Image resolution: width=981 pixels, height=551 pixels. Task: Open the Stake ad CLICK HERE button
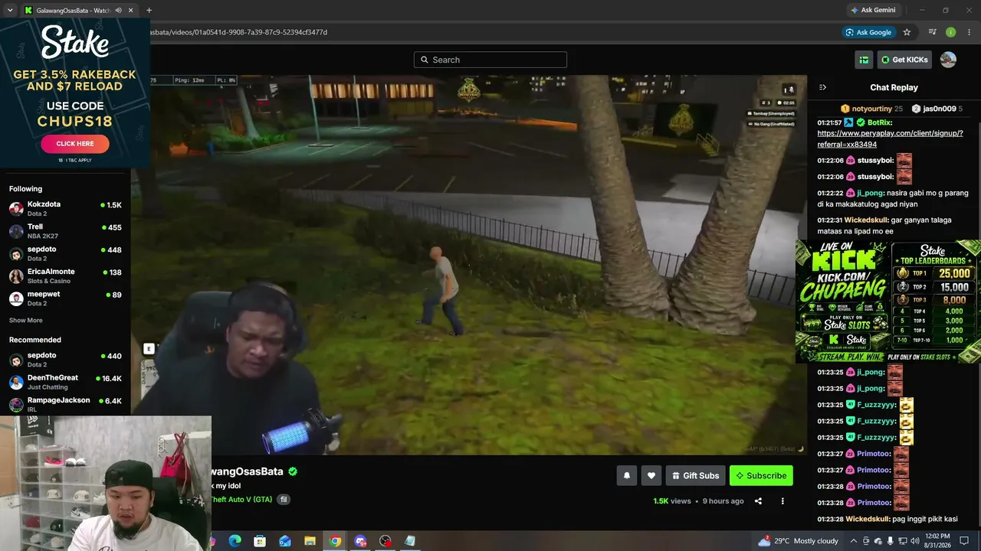tap(75, 144)
